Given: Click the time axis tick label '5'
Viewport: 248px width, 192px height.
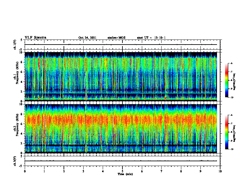Looking at the screenshot, I should pos(122,171).
